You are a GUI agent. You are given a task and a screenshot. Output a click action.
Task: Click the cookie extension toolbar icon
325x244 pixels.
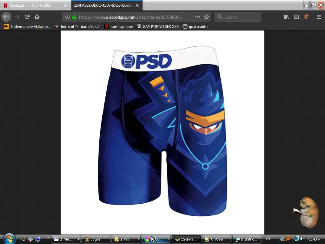[x=307, y=17]
